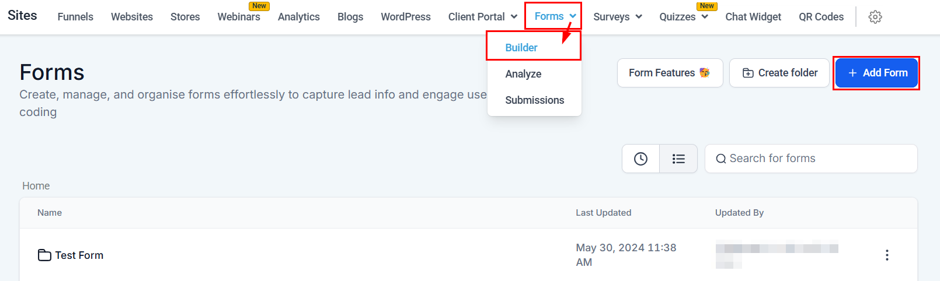Click the Create folder plus icon
Screen dimensions: 940x281
748,73
